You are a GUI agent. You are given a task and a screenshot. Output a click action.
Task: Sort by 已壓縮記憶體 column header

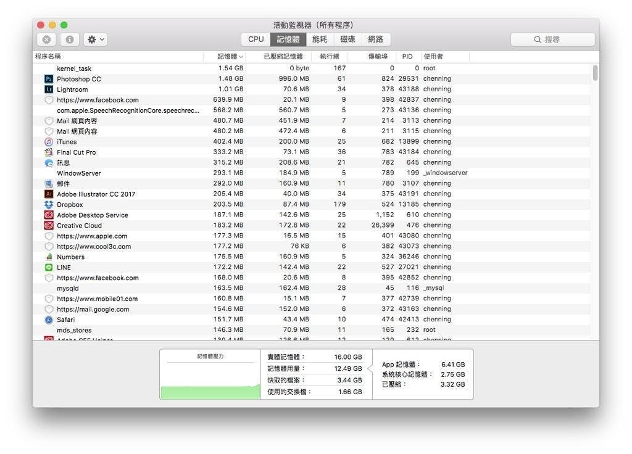278,56
